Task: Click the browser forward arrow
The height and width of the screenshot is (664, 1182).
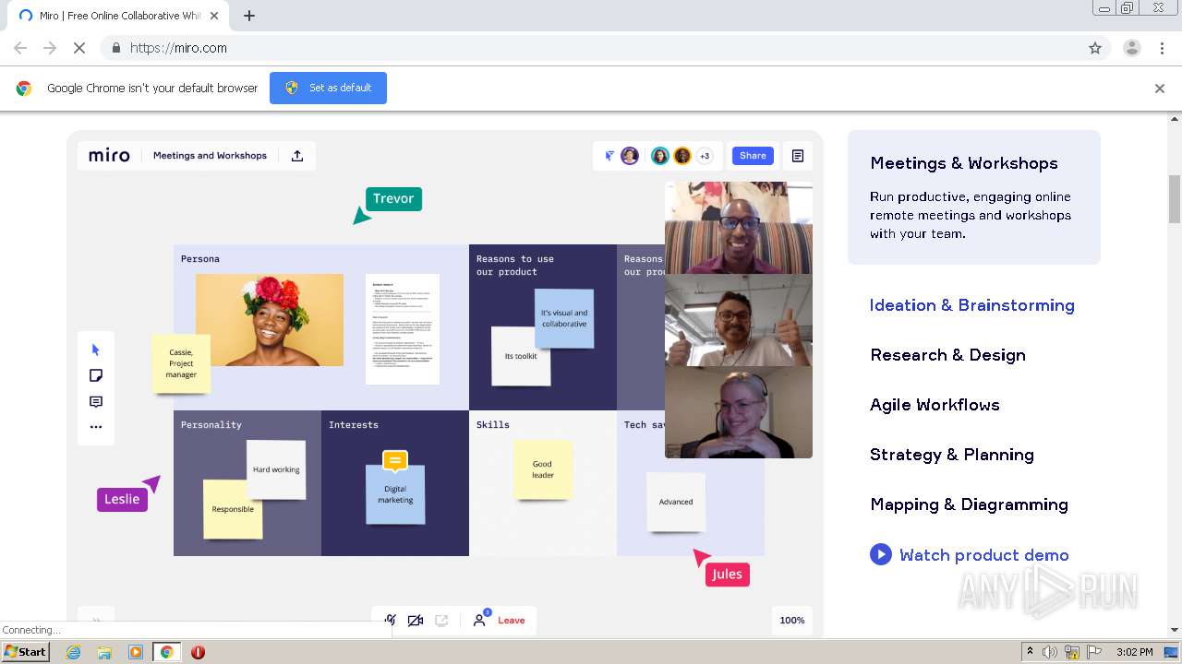Action: tap(50, 48)
